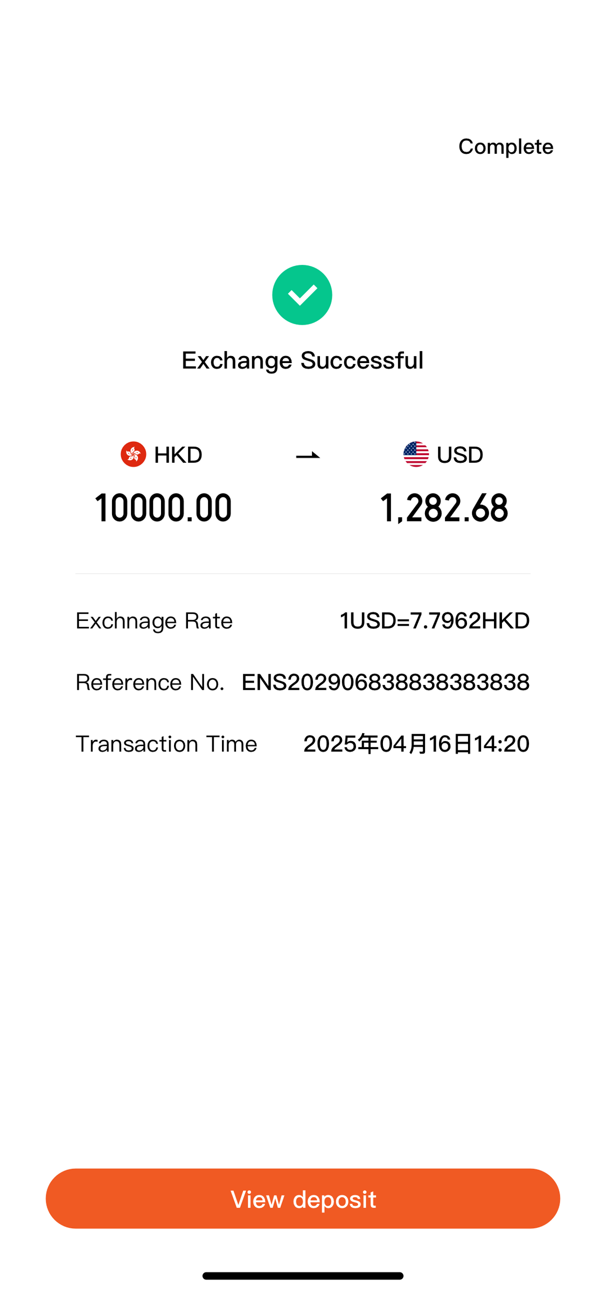Click the divider line under the amounts
This screenshot has width=606, height=1314.
click(x=303, y=573)
